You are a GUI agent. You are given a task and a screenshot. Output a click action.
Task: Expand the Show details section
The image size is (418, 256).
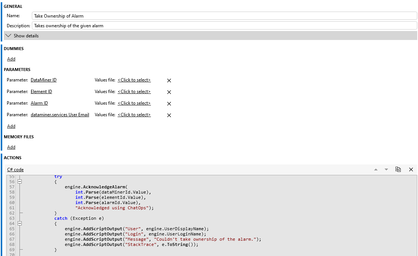coord(210,36)
